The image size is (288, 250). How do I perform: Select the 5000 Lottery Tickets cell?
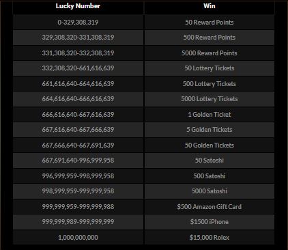[210, 99]
